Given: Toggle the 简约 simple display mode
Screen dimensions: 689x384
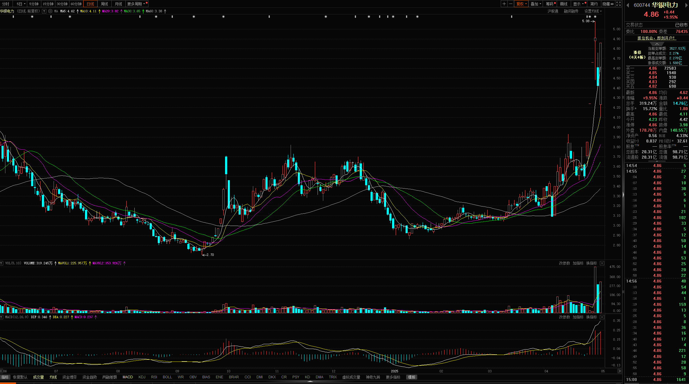Looking at the screenshot, I should (x=594, y=4).
